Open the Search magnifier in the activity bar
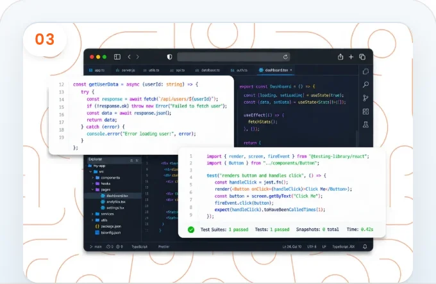This screenshot has height=284, width=436. click(365, 84)
